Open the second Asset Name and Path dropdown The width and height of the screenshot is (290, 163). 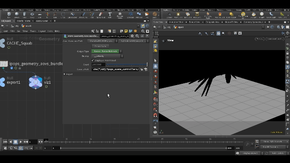click(134, 41)
